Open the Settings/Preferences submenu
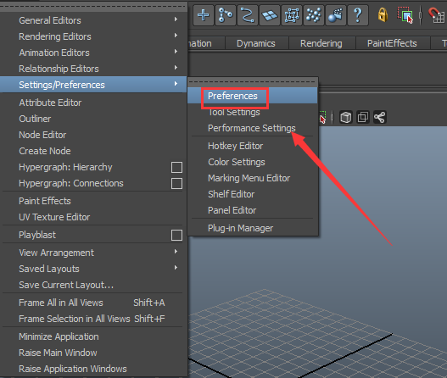This screenshot has height=378, width=447. pos(93,85)
